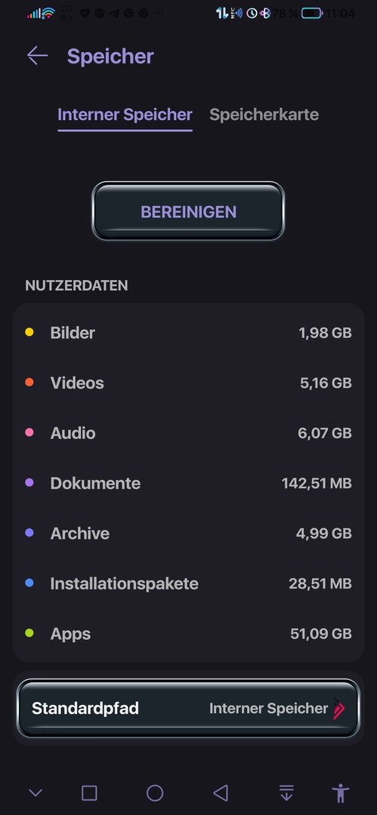Open the Bilder 1,98 GB entry
Screen dimensions: 377x815
pos(188,333)
